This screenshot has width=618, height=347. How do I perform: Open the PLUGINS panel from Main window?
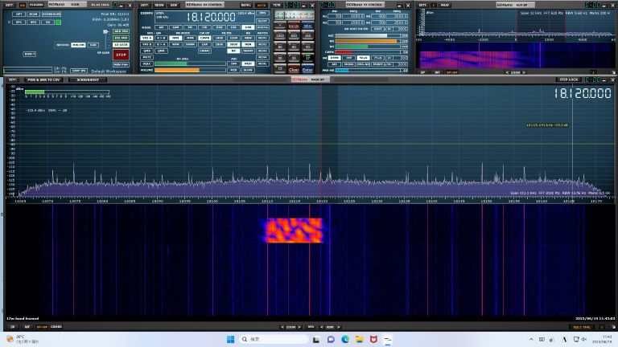pyautogui.click(x=36, y=5)
